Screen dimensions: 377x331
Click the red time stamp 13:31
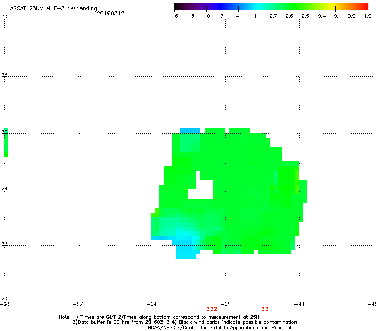click(265, 309)
